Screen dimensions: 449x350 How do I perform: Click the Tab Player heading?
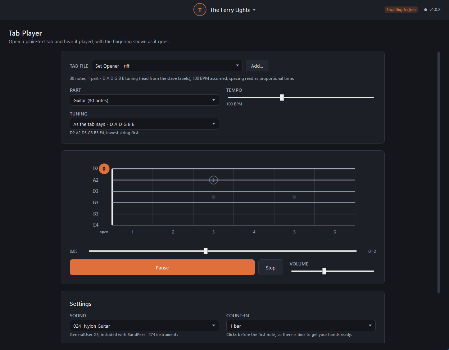coord(25,33)
